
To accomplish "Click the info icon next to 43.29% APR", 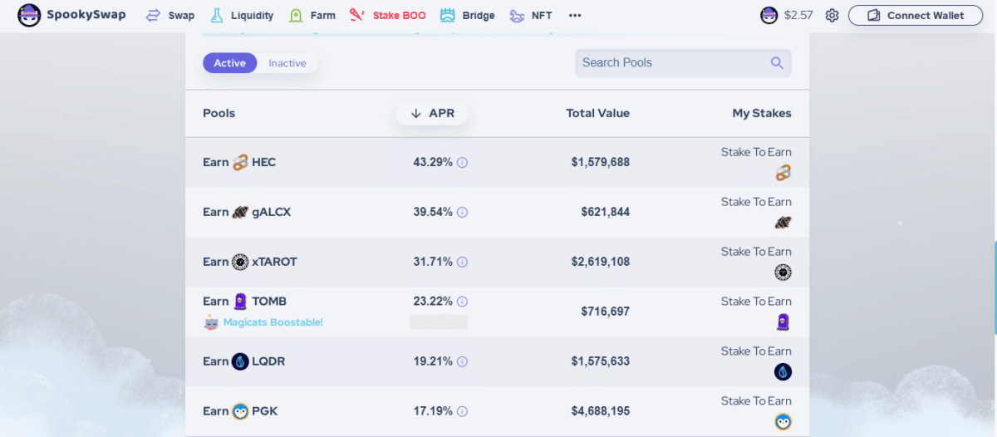I will click(462, 163).
